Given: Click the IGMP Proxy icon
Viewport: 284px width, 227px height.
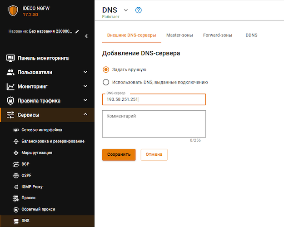Looking at the screenshot, I should point(15,187).
